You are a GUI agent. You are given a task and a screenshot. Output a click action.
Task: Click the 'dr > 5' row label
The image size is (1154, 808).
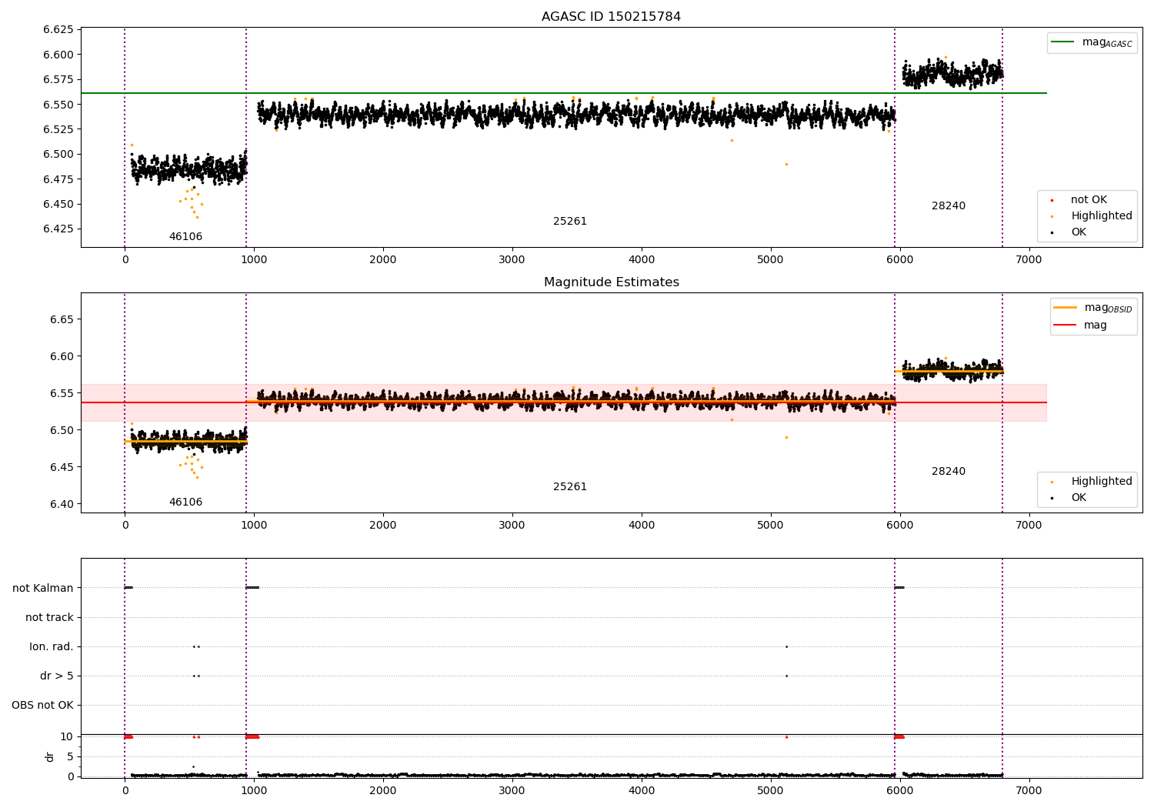click(57, 676)
